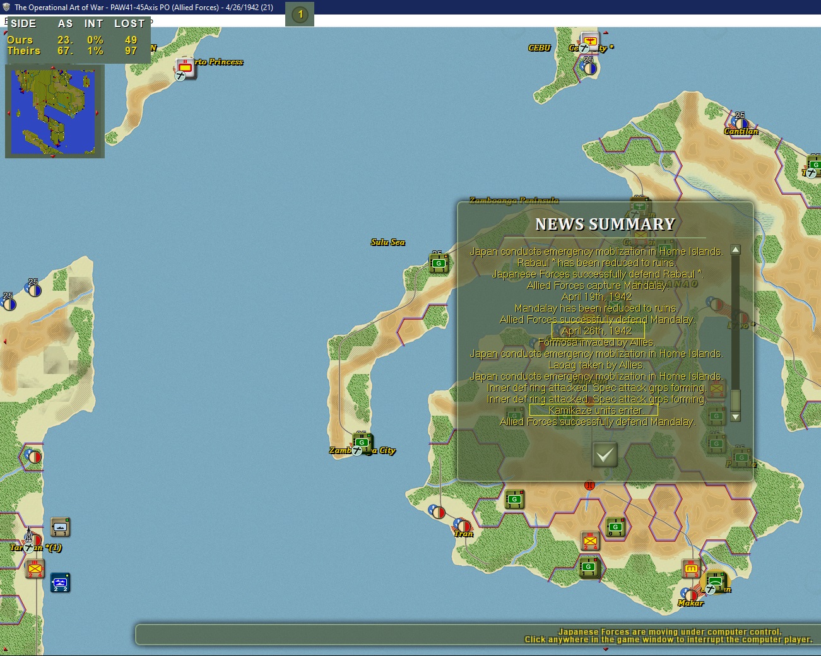The width and height of the screenshot is (821, 656).
Task: Click 'Mandalay has been reduced to ruins.' line
Action: pyautogui.click(x=596, y=308)
